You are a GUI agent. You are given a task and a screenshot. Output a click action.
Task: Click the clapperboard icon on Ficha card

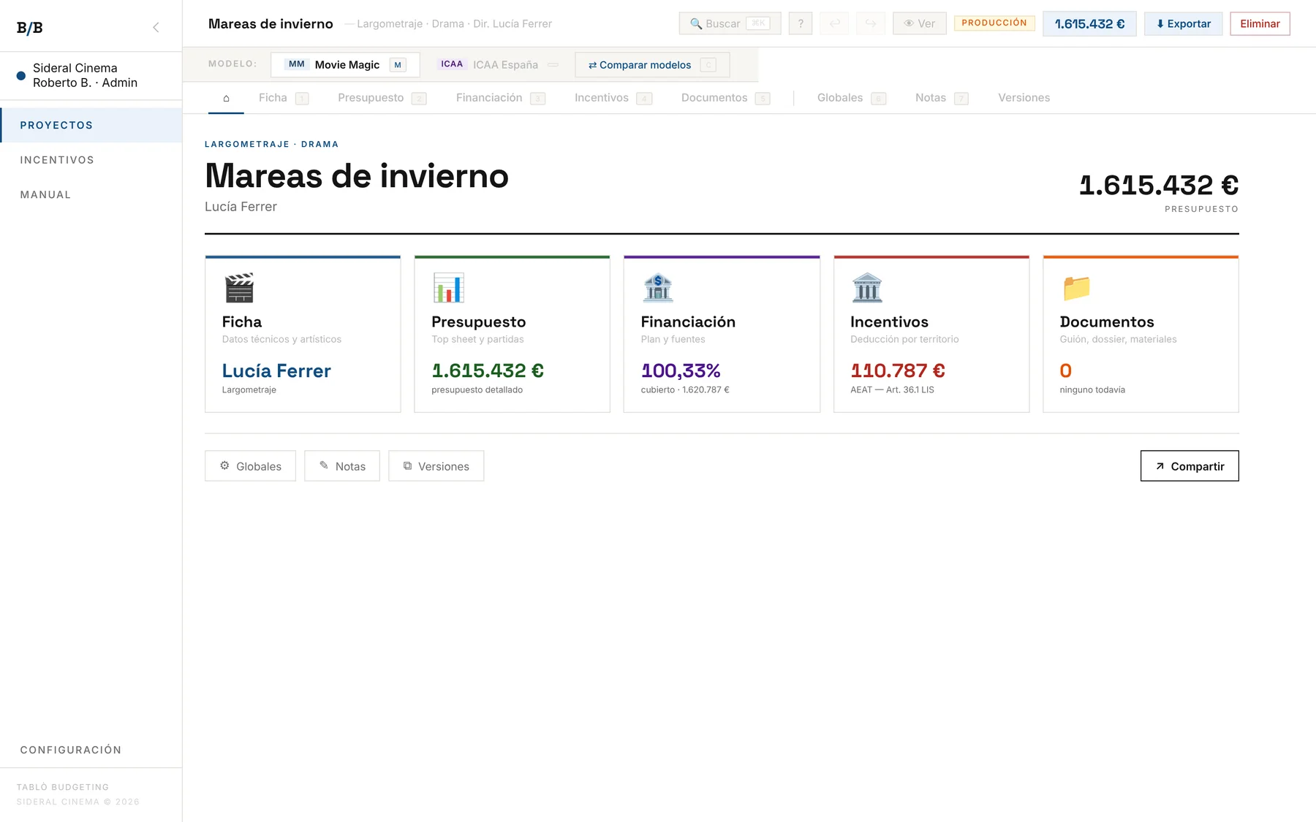(x=239, y=288)
